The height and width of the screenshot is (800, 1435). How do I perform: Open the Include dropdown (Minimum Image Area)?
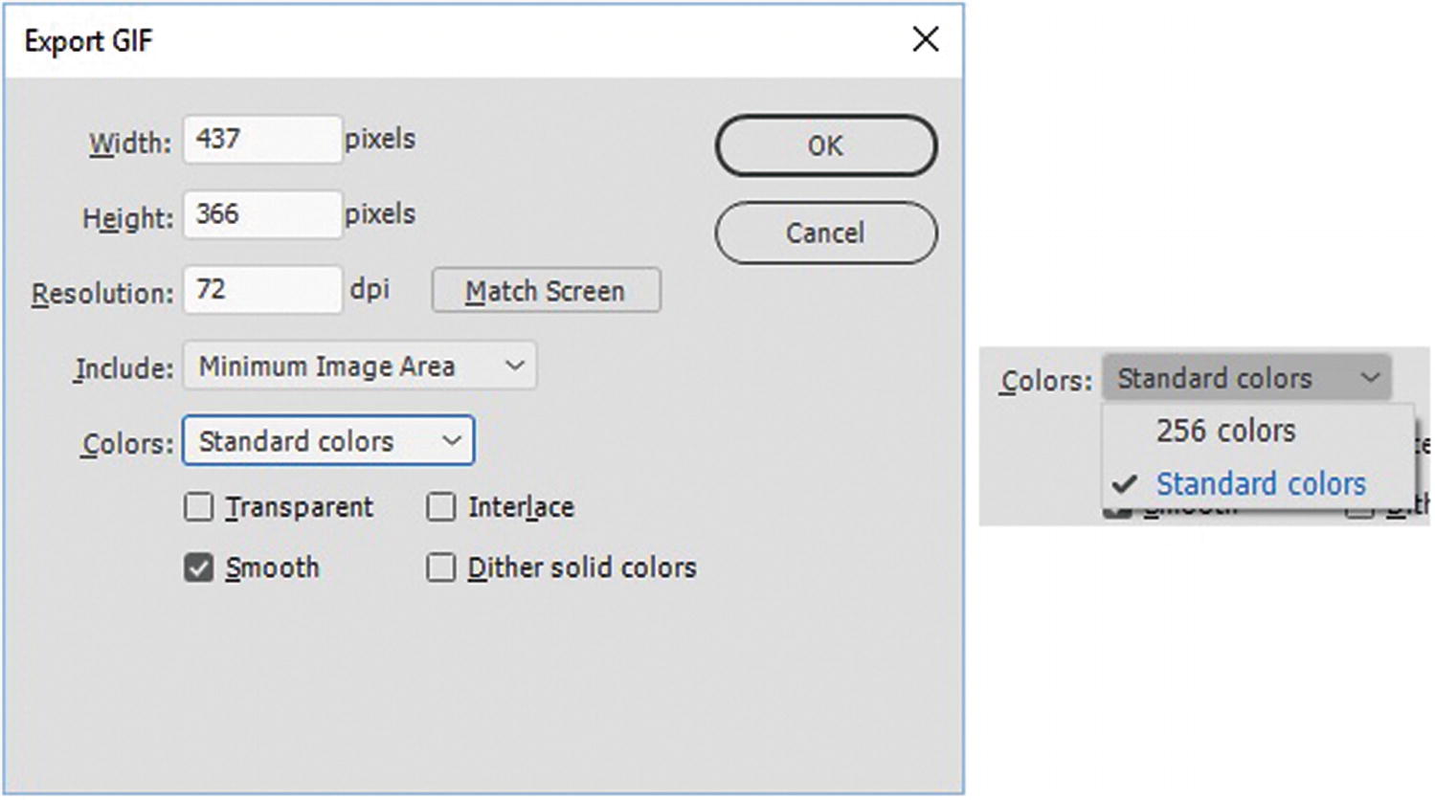coord(360,367)
